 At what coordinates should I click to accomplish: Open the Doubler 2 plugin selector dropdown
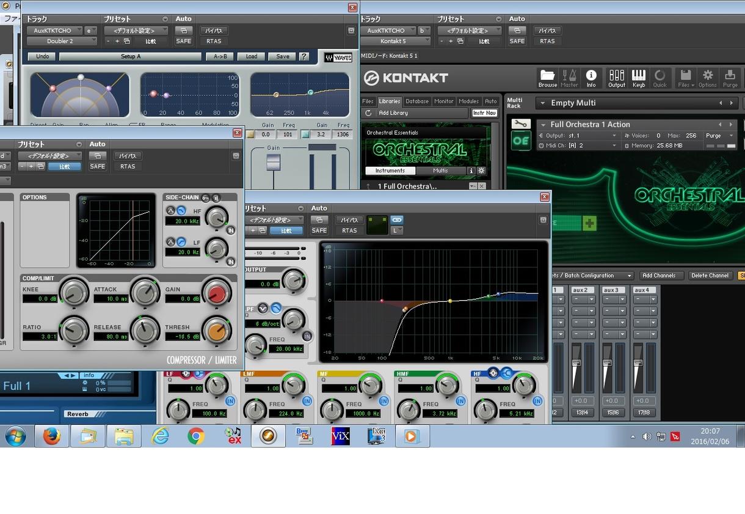tap(61, 41)
